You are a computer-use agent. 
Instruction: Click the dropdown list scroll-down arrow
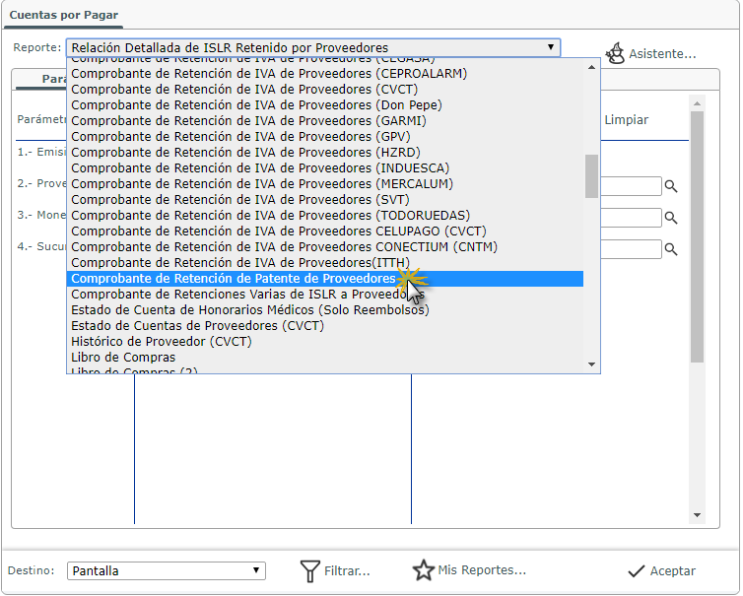point(591,364)
